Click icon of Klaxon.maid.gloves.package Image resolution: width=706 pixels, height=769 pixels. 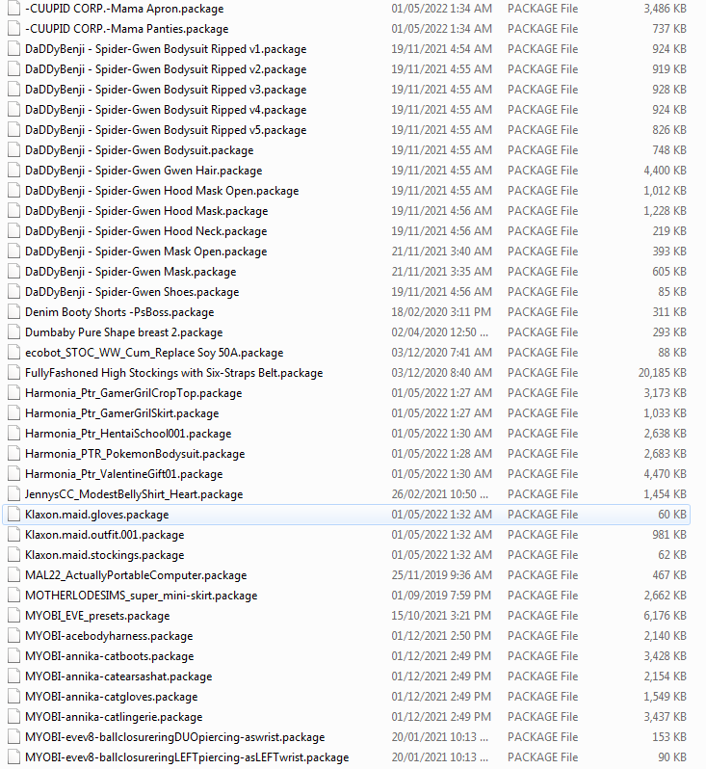coord(13,515)
